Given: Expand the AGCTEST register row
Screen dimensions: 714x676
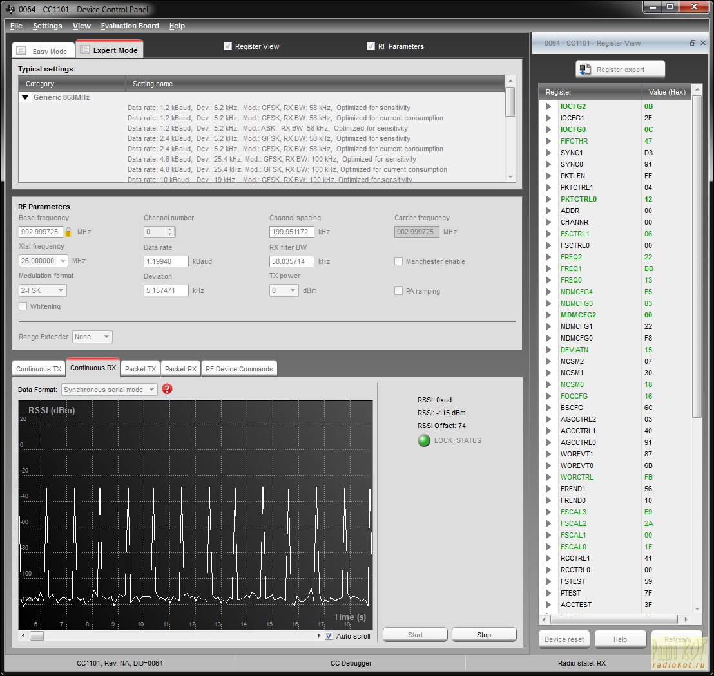Looking at the screenshot, I should pyautogui.click(x=548, y=605).
